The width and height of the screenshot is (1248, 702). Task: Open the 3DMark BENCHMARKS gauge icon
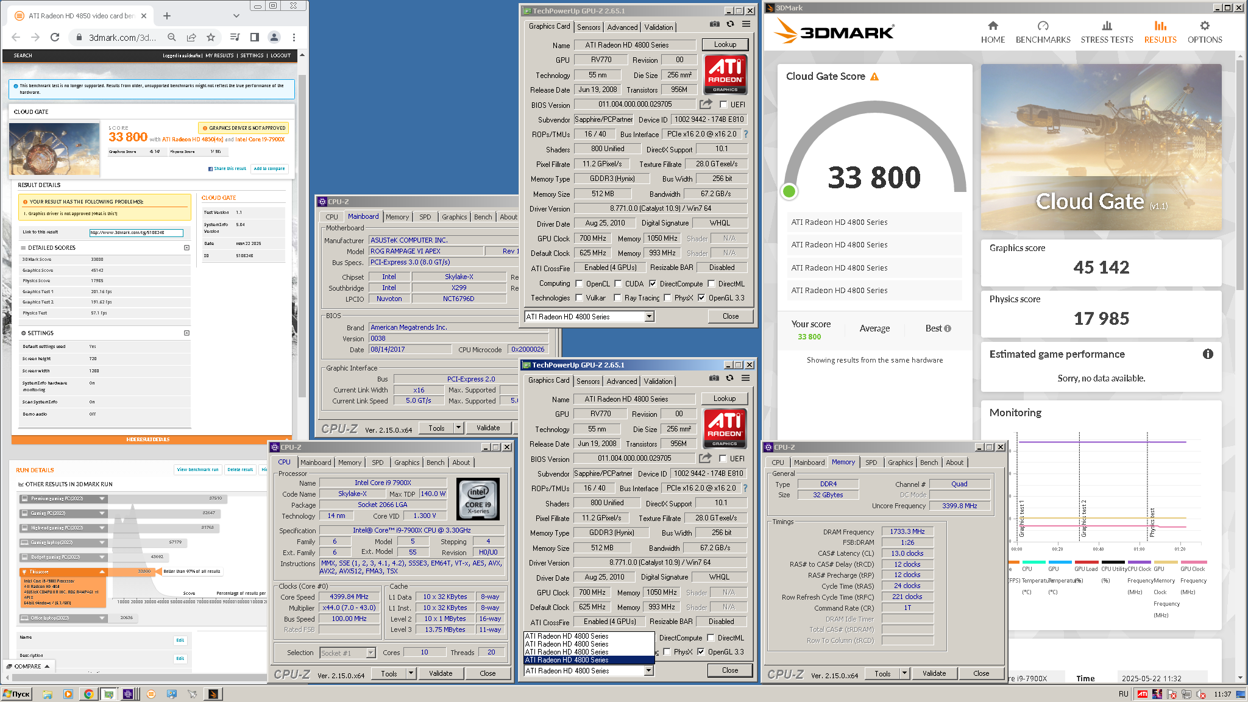point(1043,26)
